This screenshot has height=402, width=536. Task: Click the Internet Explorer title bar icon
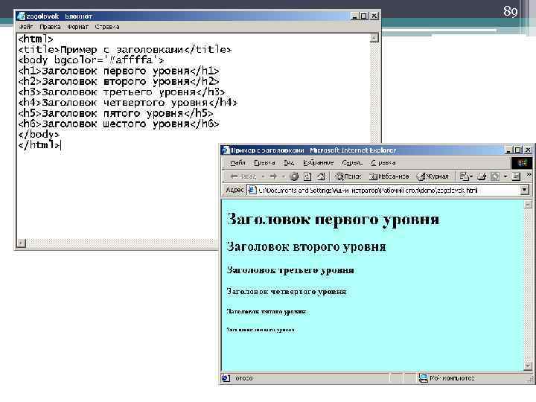(x=226, y=150)
